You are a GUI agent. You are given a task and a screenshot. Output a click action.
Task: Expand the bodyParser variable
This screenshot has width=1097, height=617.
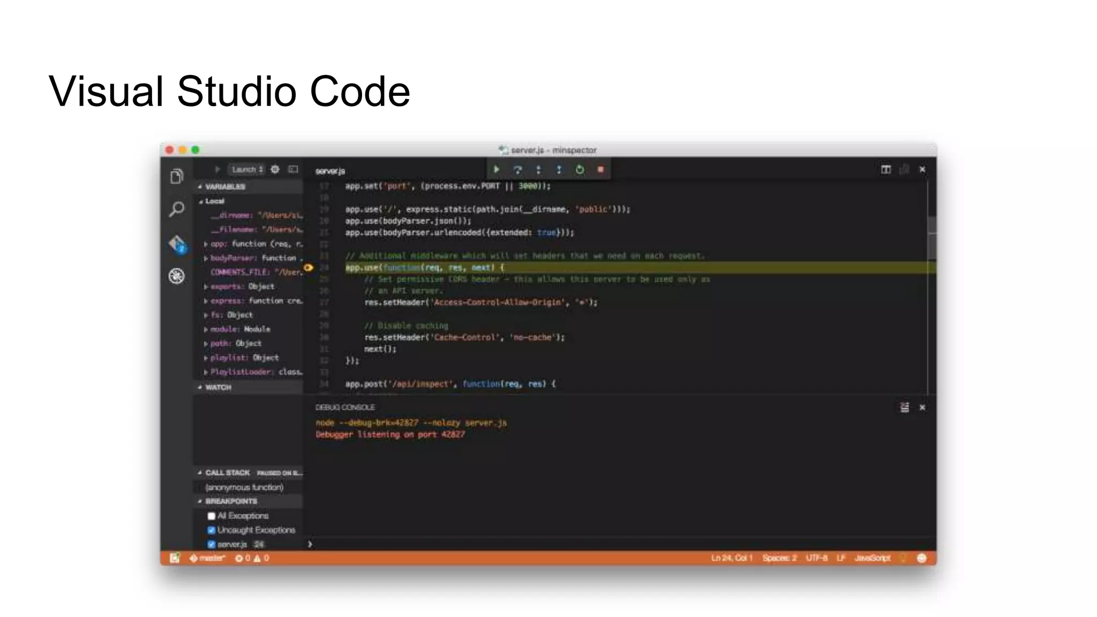click(206, 258)
